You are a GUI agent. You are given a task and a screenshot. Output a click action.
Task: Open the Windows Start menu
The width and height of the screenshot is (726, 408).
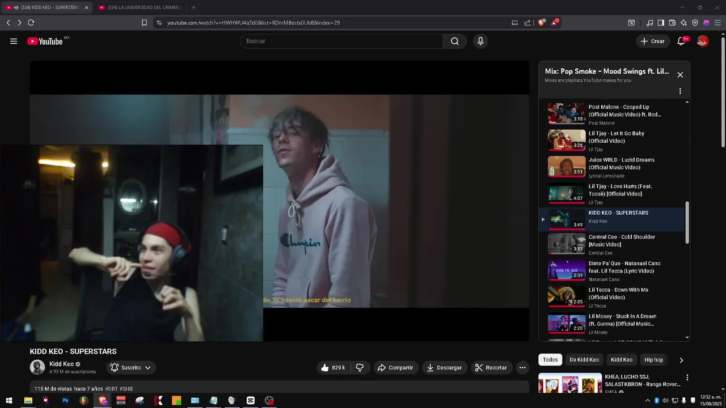pyautogui.click(x=9, y=401)
